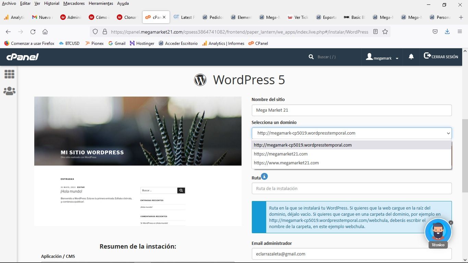
Task: Bookmark this page with star icon
Action: tap(385, 32)
